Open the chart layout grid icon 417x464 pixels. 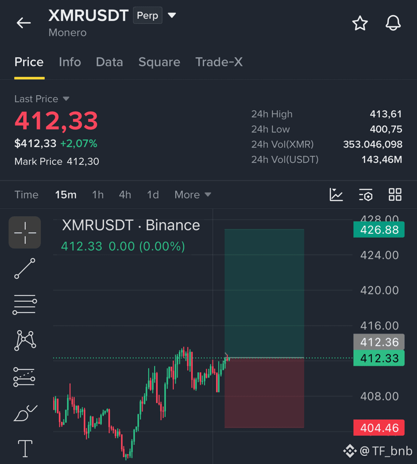[x=395, y=194]
